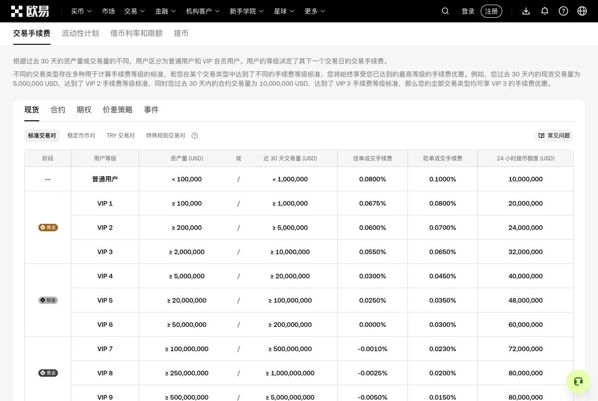Select the 特殊规则交易对 filter
The height and width of the screenshot is (401, 598).
pos(166,136)
